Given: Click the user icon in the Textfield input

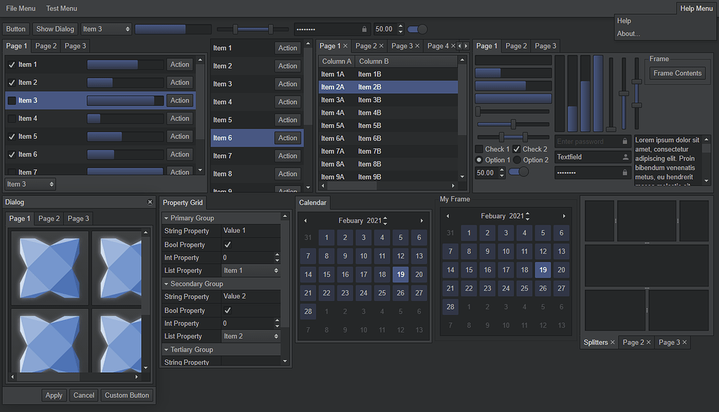Looking at the screenshot, I should coord(626,157).
